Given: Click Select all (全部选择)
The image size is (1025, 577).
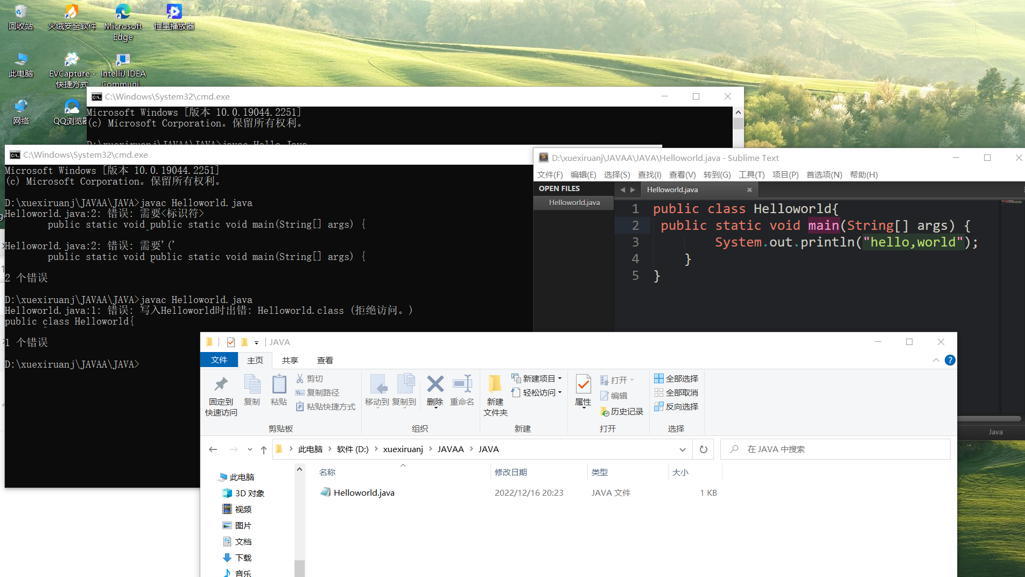Looking at the screenshot, I should 676,379.
